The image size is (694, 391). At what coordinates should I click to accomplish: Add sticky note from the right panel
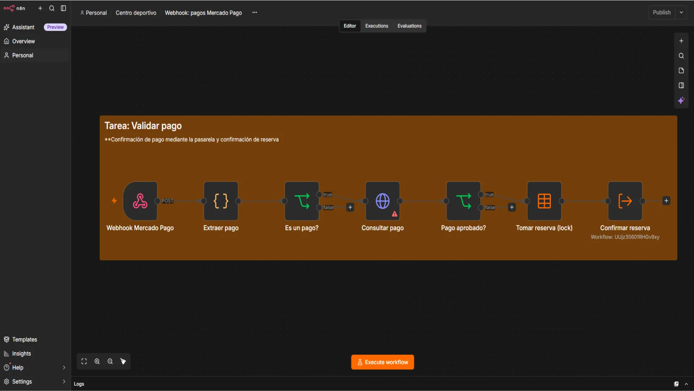tap(681, 71)
